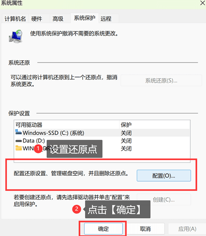206x236 pixels.
Task: Click the 系统还原(S)... button
Action: pyautogui.click(x=161, y=80)
